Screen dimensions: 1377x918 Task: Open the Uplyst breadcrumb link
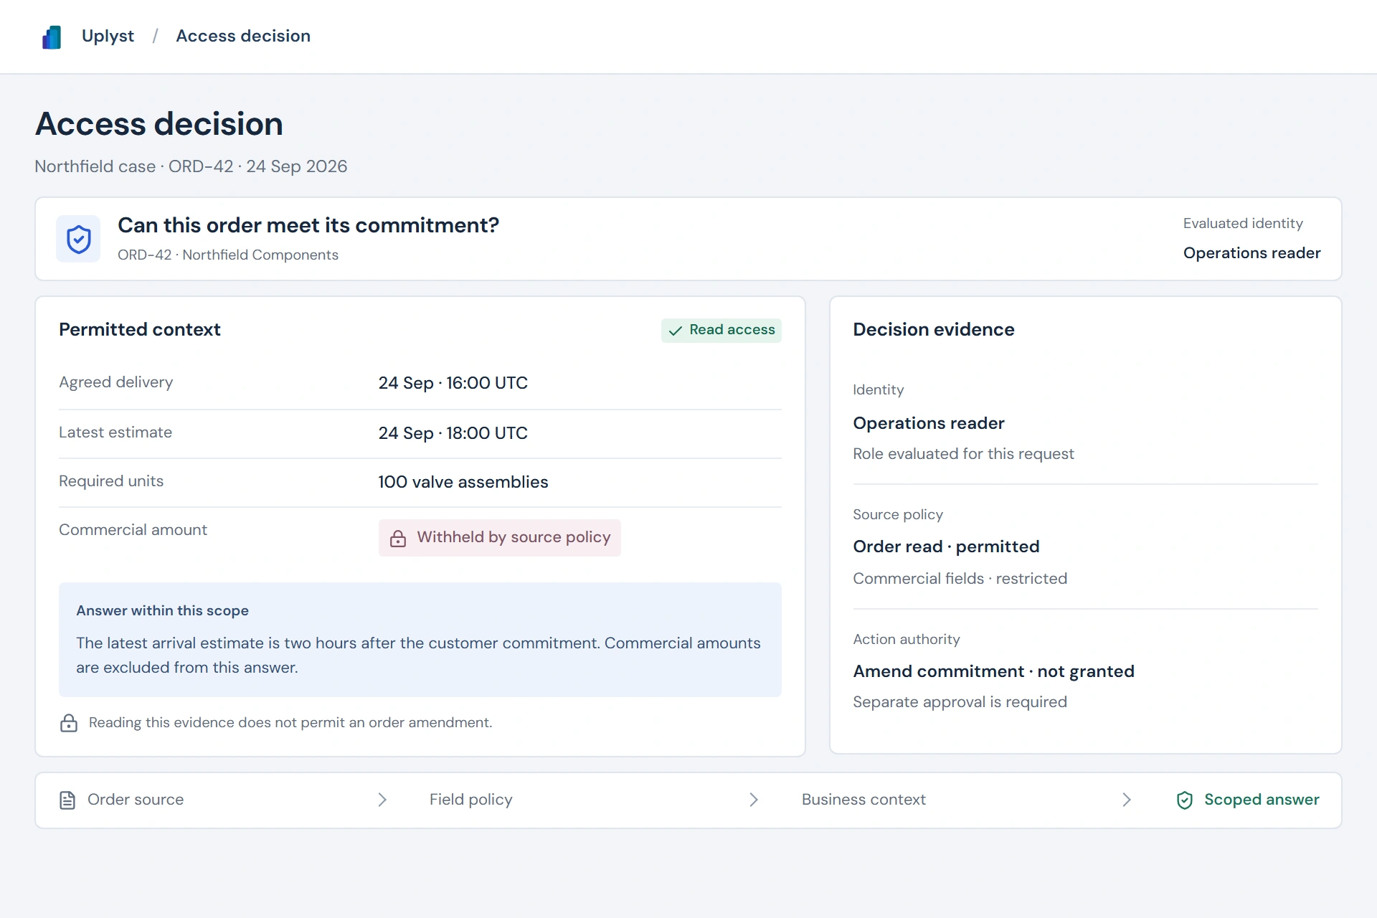108,36
